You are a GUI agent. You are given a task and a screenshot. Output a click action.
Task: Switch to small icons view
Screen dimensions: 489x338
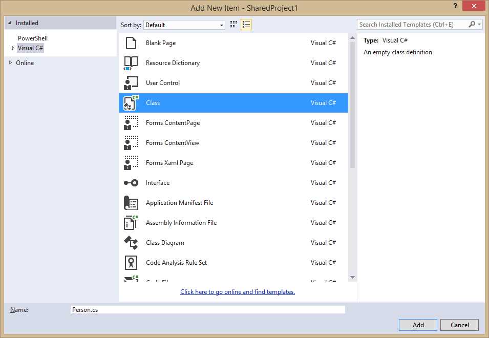[x=233, y=25]
